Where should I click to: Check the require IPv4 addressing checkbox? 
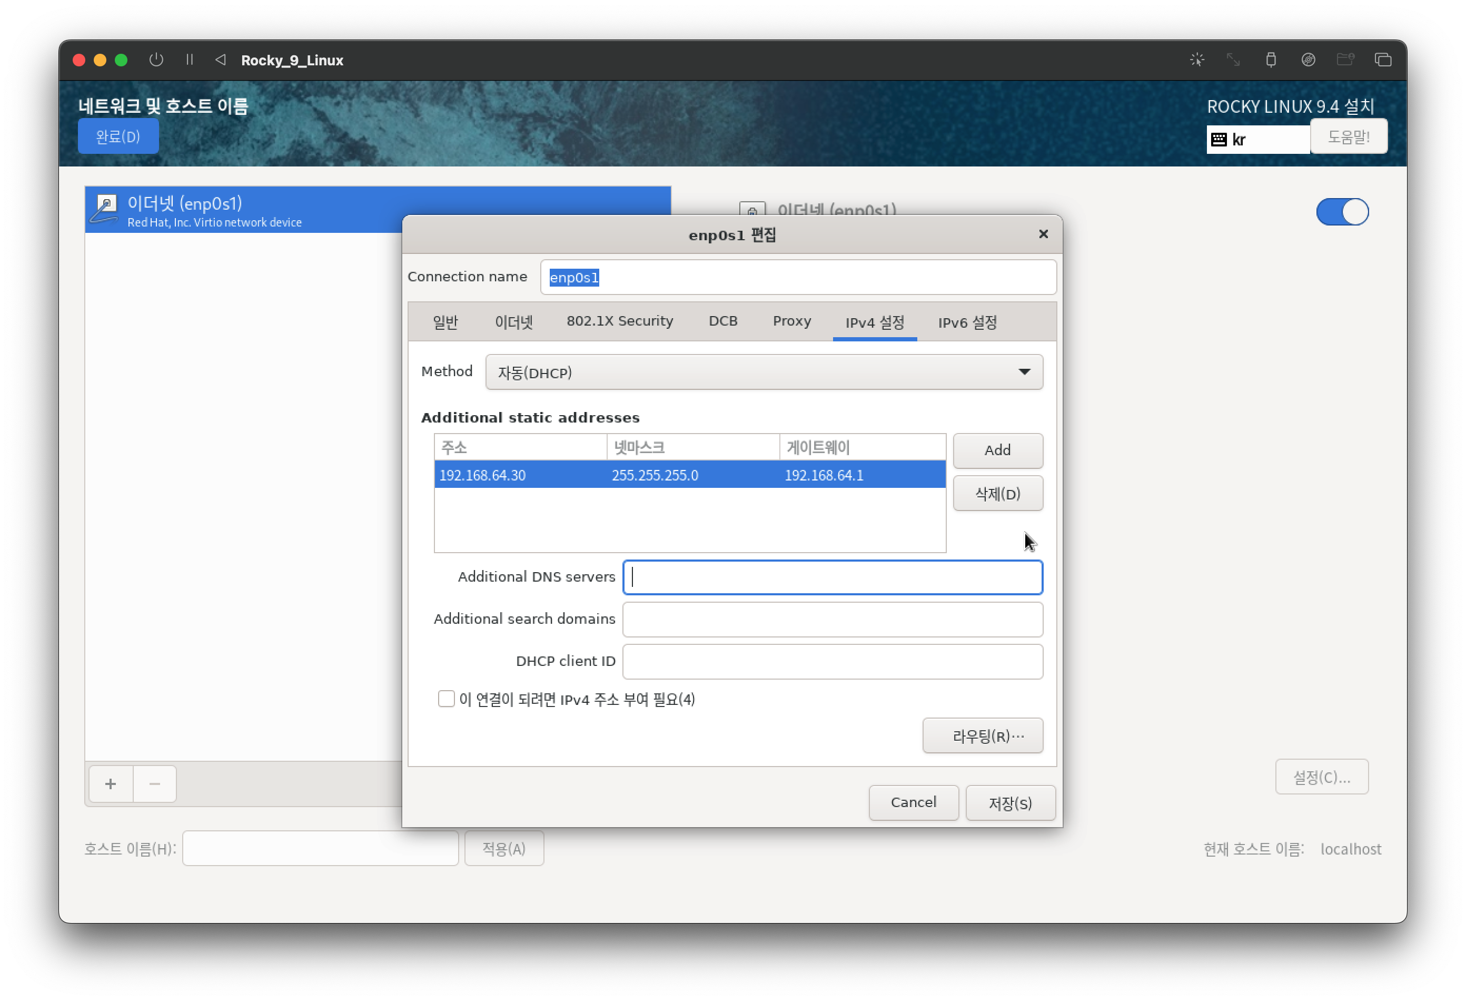point(446,699)
